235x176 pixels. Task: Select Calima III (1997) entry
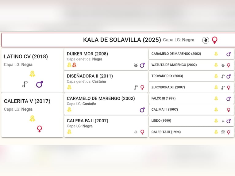pos(191,110)
